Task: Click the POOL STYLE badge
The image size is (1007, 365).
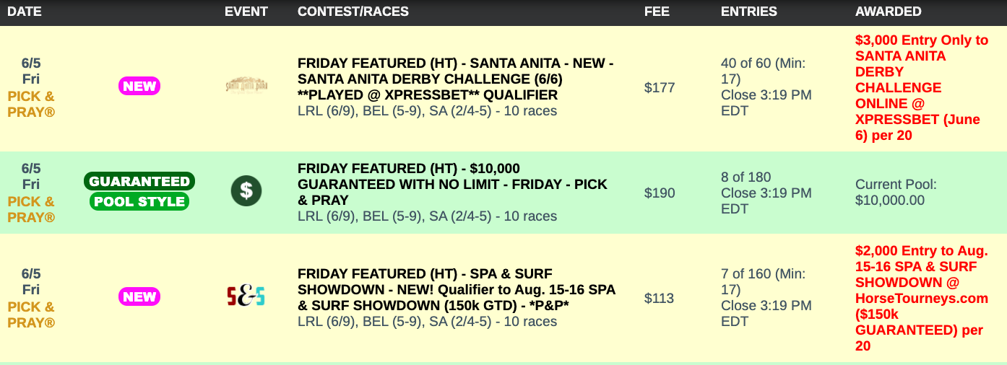Action: click(x=139, y=201)
